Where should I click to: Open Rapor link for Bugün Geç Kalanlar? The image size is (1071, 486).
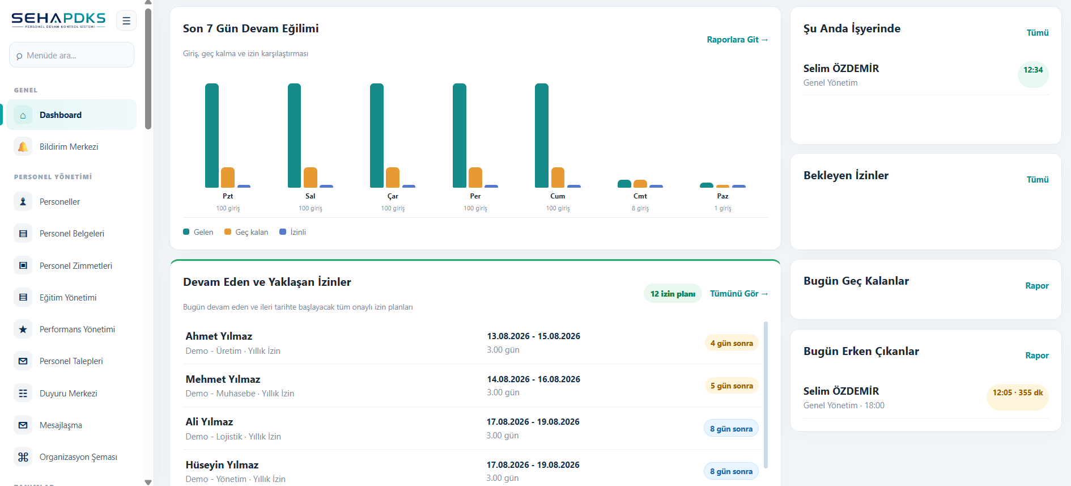click(1037, 286)
